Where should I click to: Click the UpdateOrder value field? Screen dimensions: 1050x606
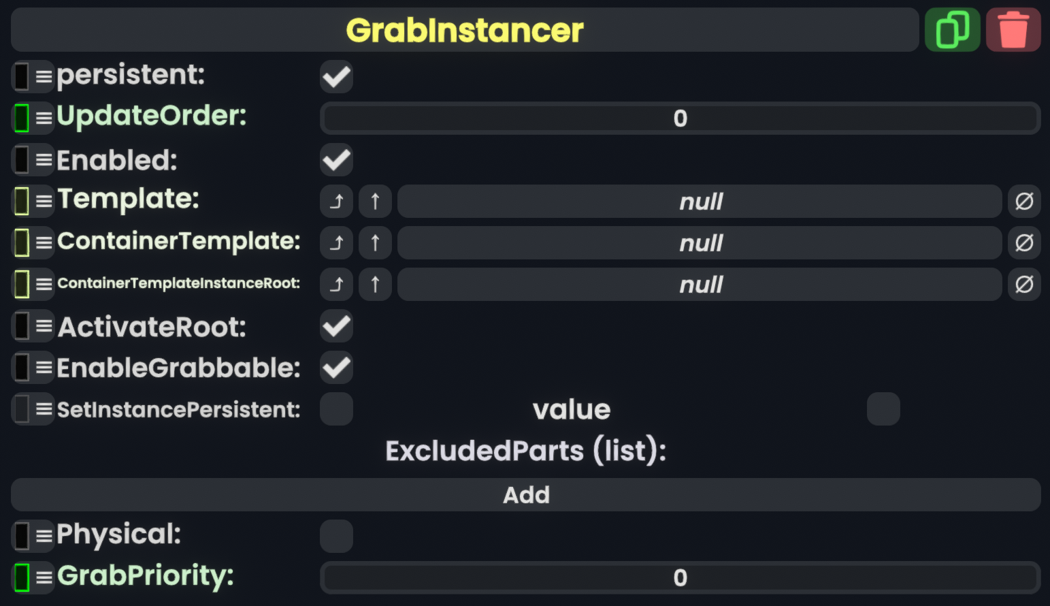[x=680, y=118]
